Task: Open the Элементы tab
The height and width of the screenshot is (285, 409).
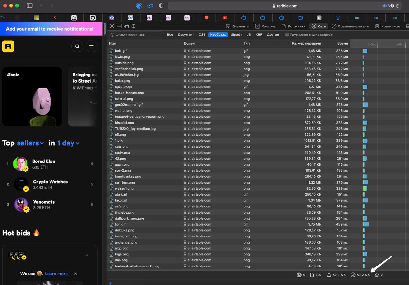Action: pos(237,26)
